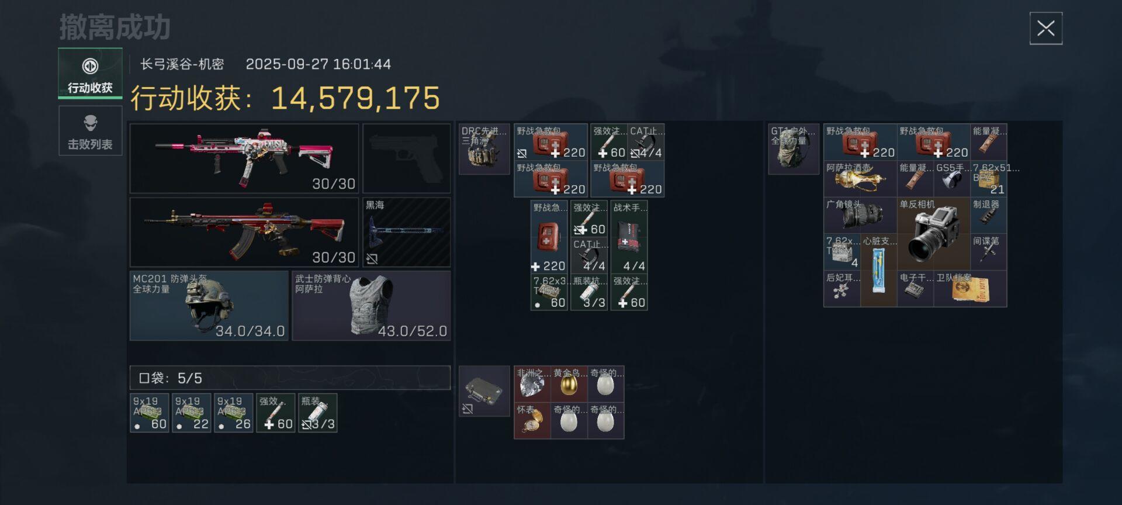The height and width of the screenshot is (505, 1122).
Task: Click the GT1 backpack icon
Action: point(793,149)
